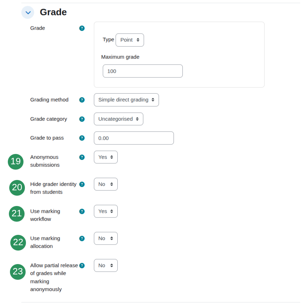Change Allow partial release No selector
This screenshot has height=304, width=303.
coord(106,266)
